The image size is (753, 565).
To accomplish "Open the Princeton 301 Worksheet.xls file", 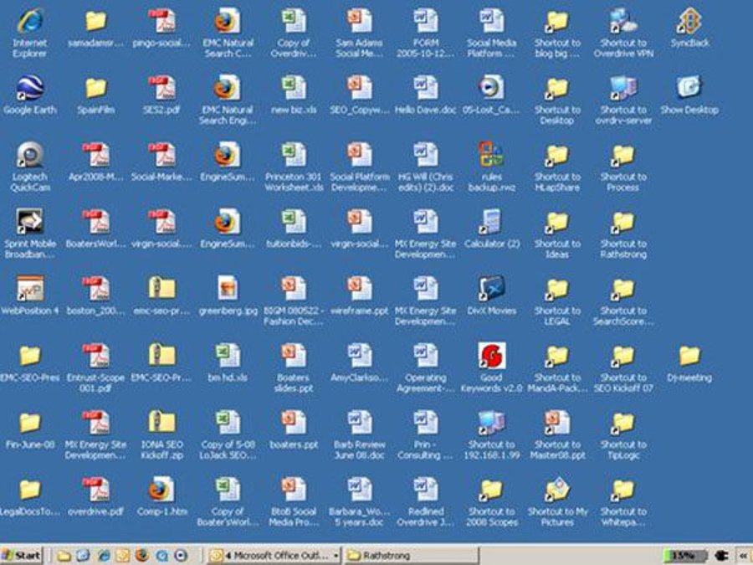I will point(293,155).
